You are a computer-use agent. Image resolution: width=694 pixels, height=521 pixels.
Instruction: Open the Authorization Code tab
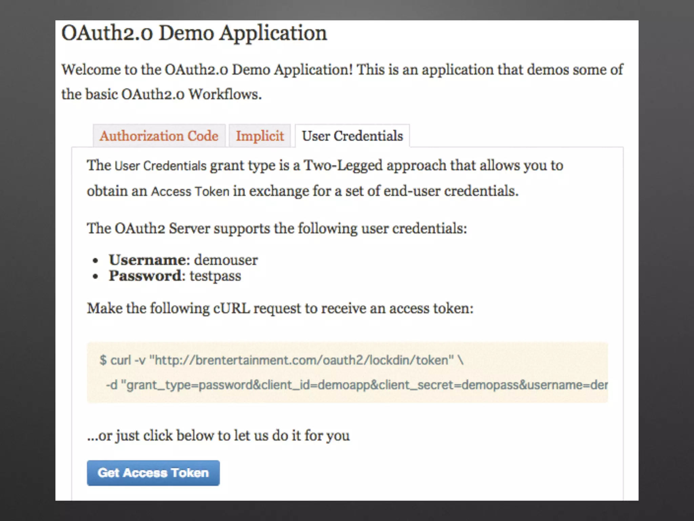(x=159, y=136)
